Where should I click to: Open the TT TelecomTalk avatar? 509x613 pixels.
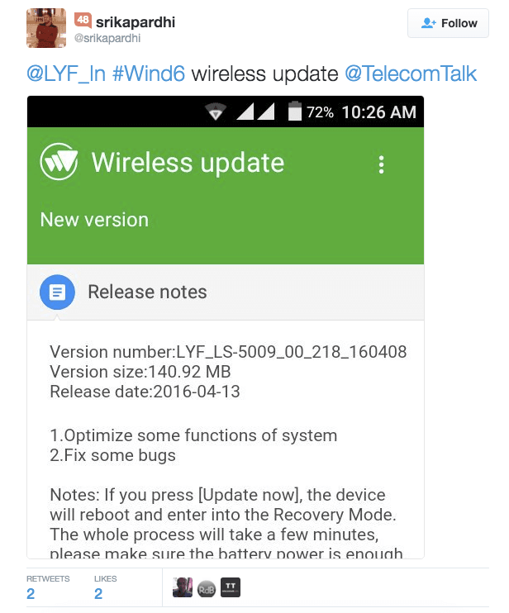[x=231, y=587]
